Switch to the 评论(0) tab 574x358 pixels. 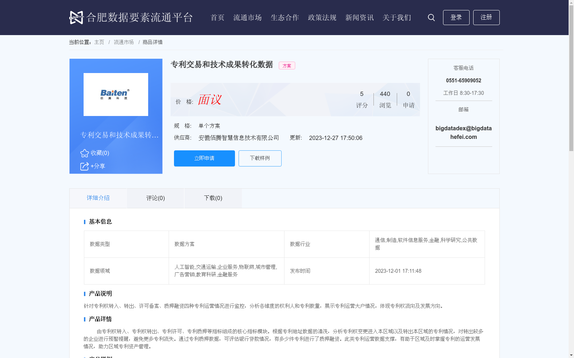point(156,198)
